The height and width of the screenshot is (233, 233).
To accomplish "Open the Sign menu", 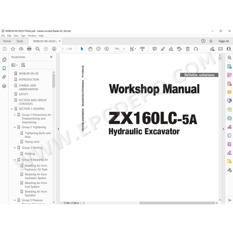I will [23, 36].
